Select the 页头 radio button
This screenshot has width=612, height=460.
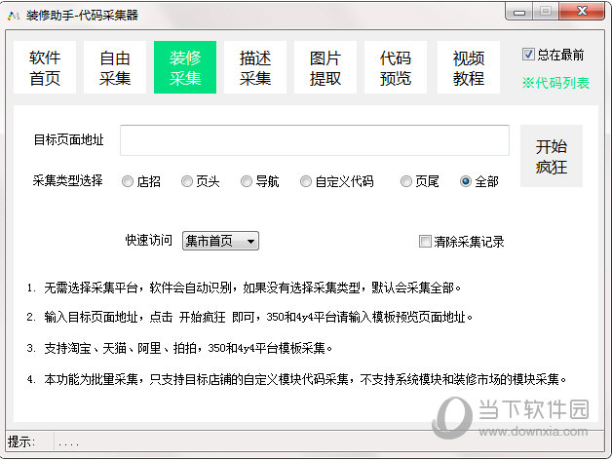187,181
